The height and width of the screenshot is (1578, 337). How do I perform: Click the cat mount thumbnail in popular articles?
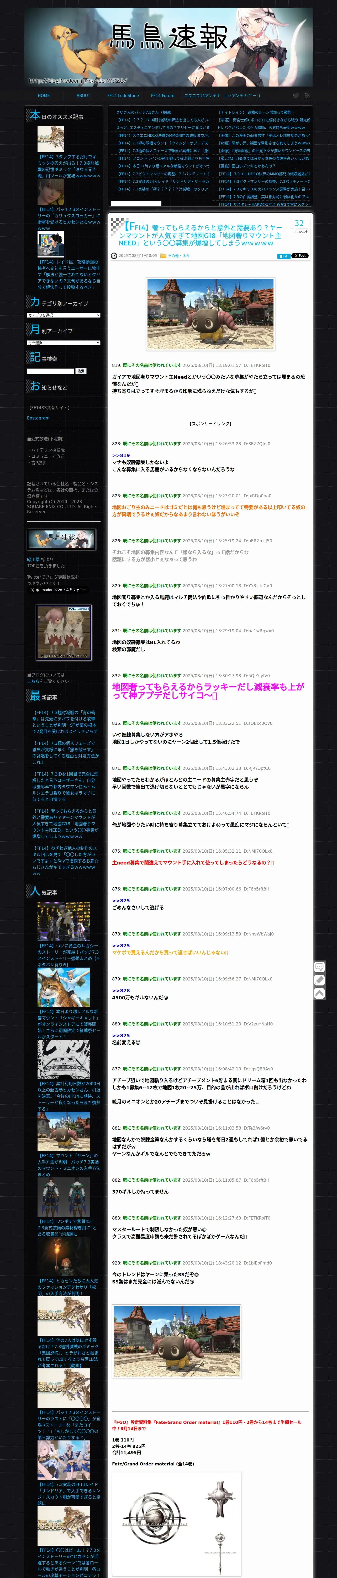(64, 988)
